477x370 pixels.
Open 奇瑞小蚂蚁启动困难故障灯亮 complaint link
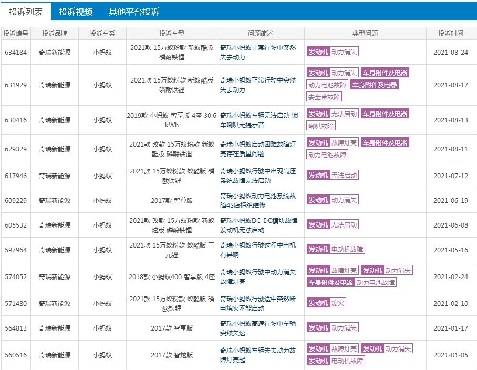(x=258, y=149)
